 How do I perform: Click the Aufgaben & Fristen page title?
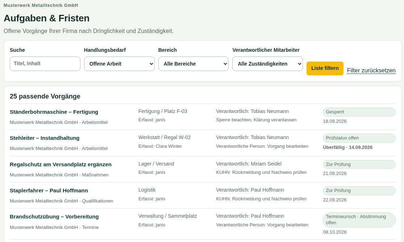[x=47, y=18]
